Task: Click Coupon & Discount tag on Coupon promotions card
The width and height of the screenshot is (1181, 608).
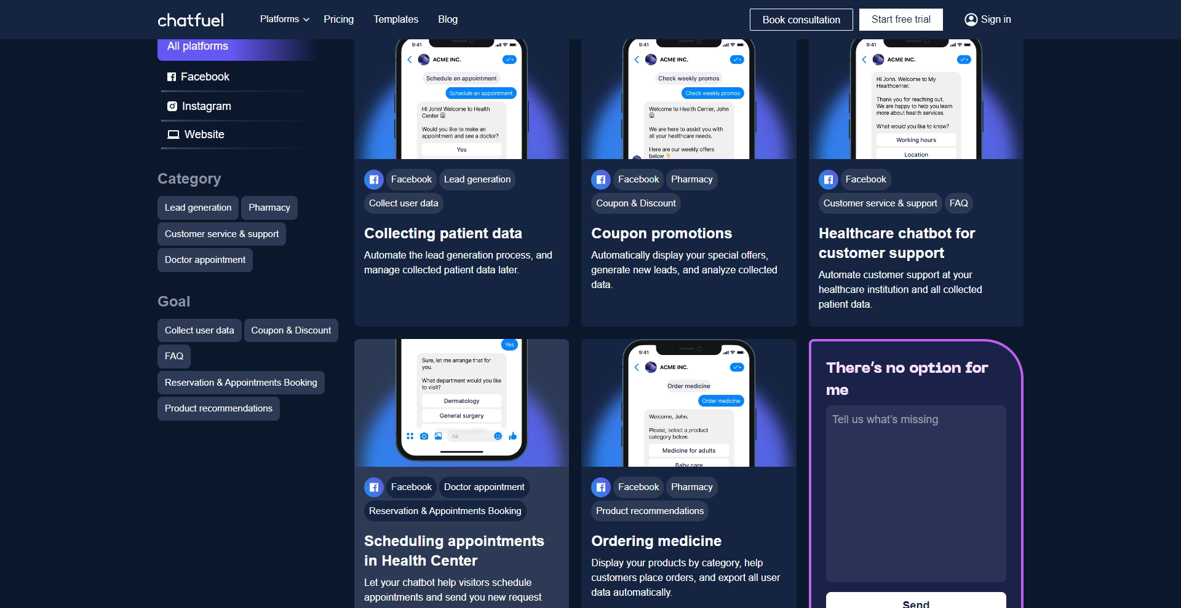Action: [x=635, y=203]
